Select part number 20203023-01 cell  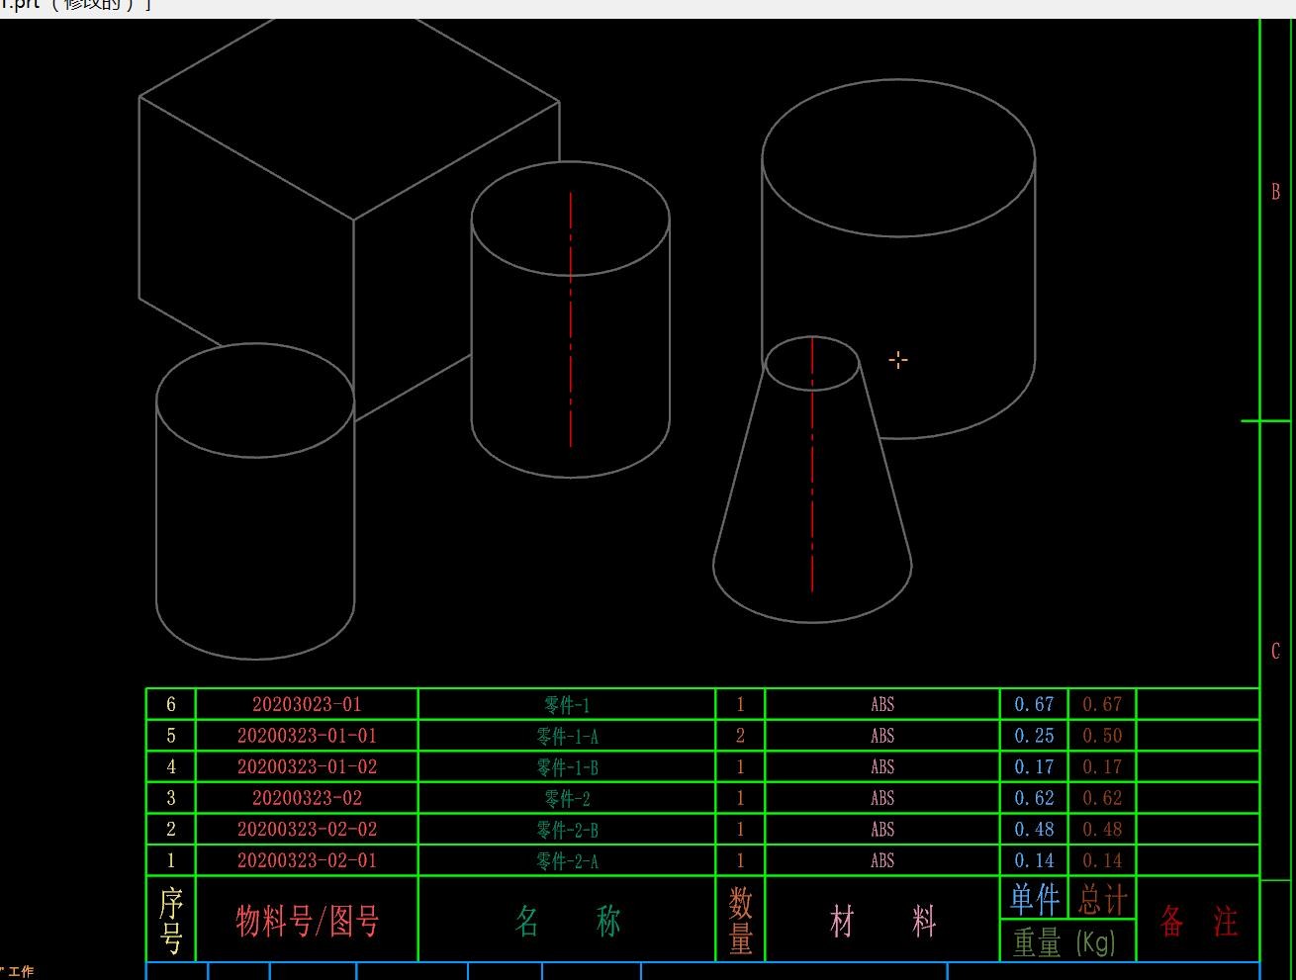pyautogui.click(x=307, y=704)
